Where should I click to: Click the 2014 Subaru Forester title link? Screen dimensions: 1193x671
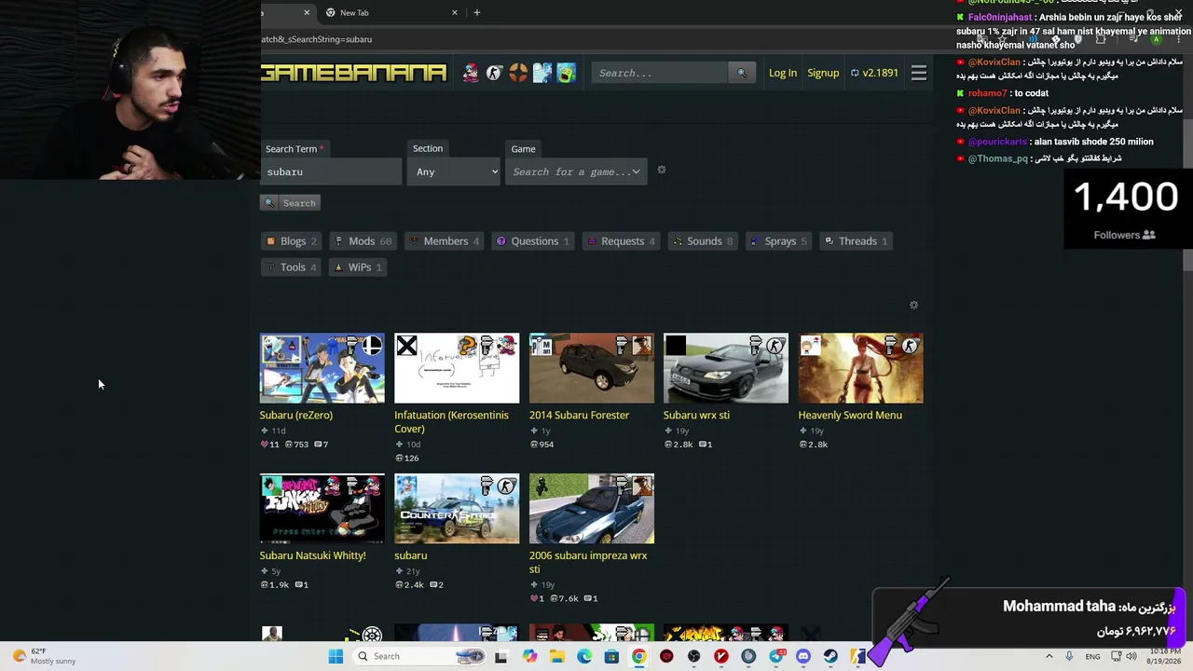pos(579,415)
